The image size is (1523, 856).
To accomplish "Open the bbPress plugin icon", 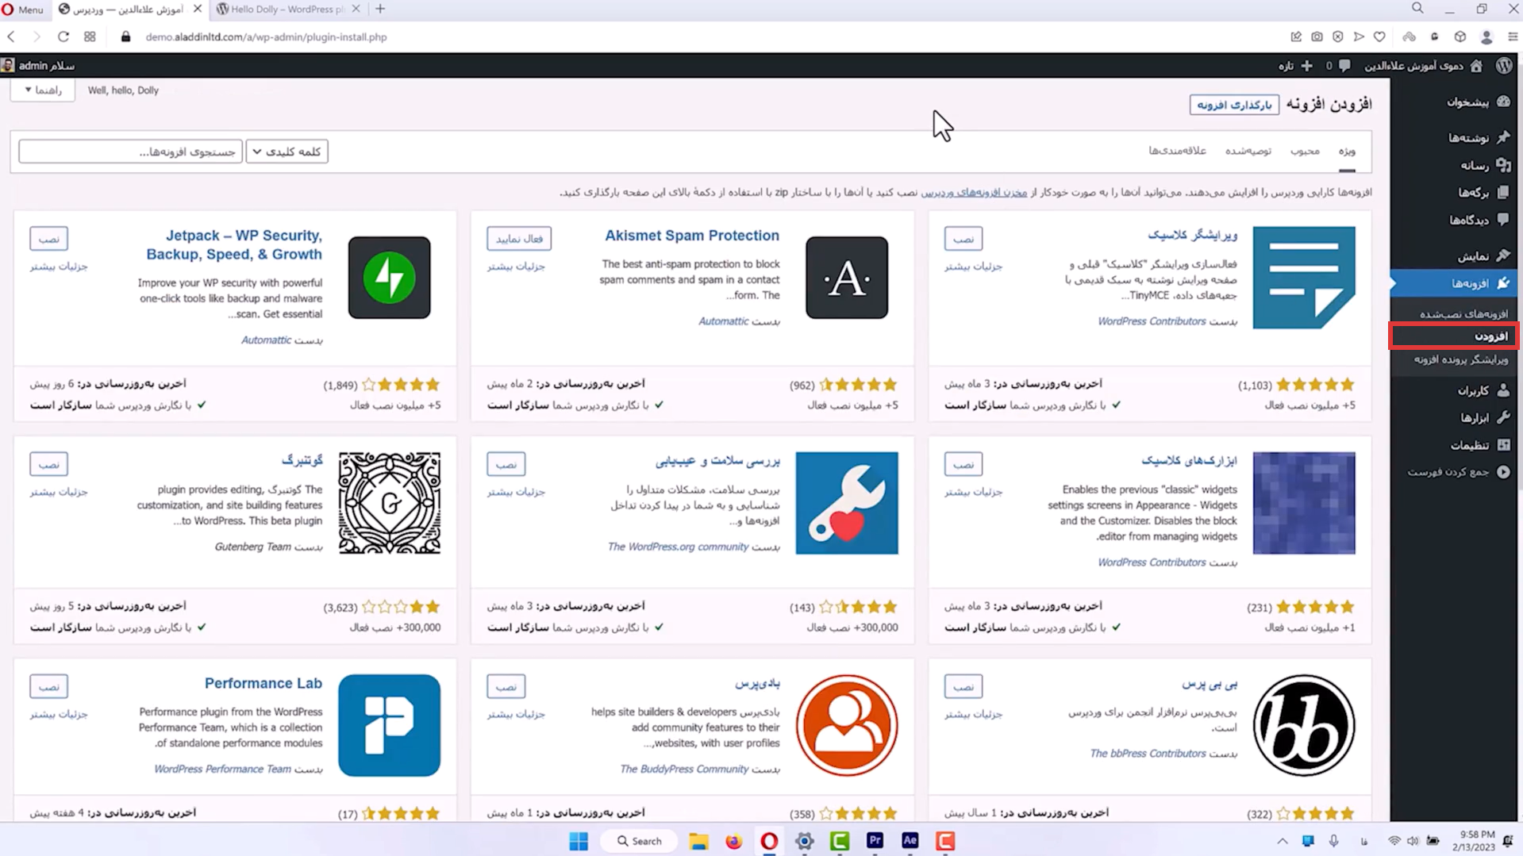I will 1304,725.
